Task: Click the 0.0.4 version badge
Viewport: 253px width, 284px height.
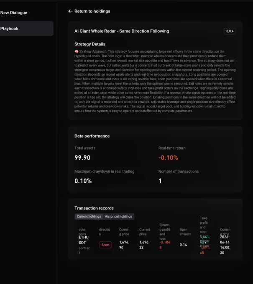Action: coord(230,31)
